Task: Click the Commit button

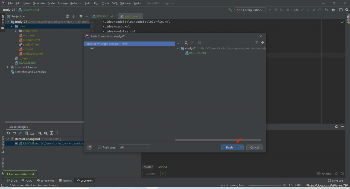Action: [x=151, y=173]
